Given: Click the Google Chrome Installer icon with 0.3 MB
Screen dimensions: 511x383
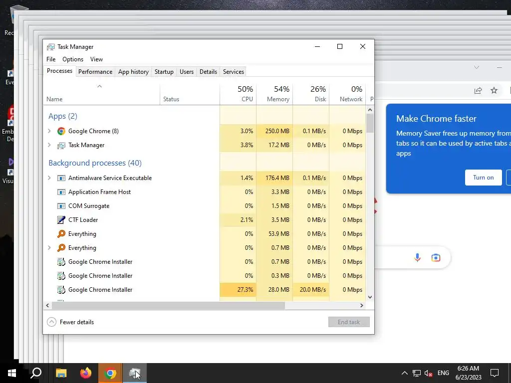Looking at the screenshot, I should point(61,276).
